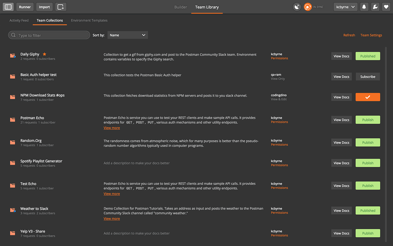Open notifications with the bell icon
The height and width of the screenshot is (246, 393).
[x=364, y=7]
